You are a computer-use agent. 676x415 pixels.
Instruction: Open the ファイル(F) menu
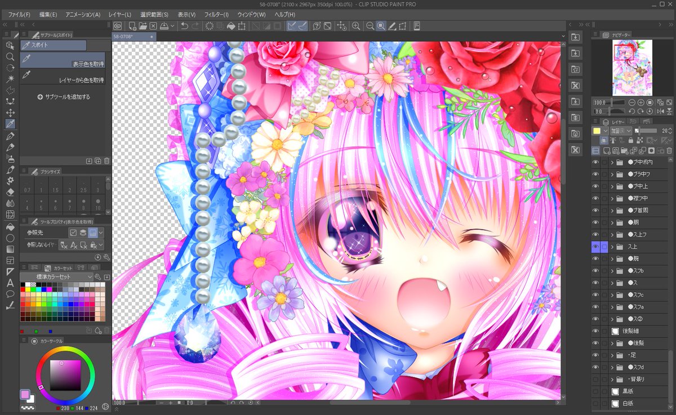click(20, 14)
